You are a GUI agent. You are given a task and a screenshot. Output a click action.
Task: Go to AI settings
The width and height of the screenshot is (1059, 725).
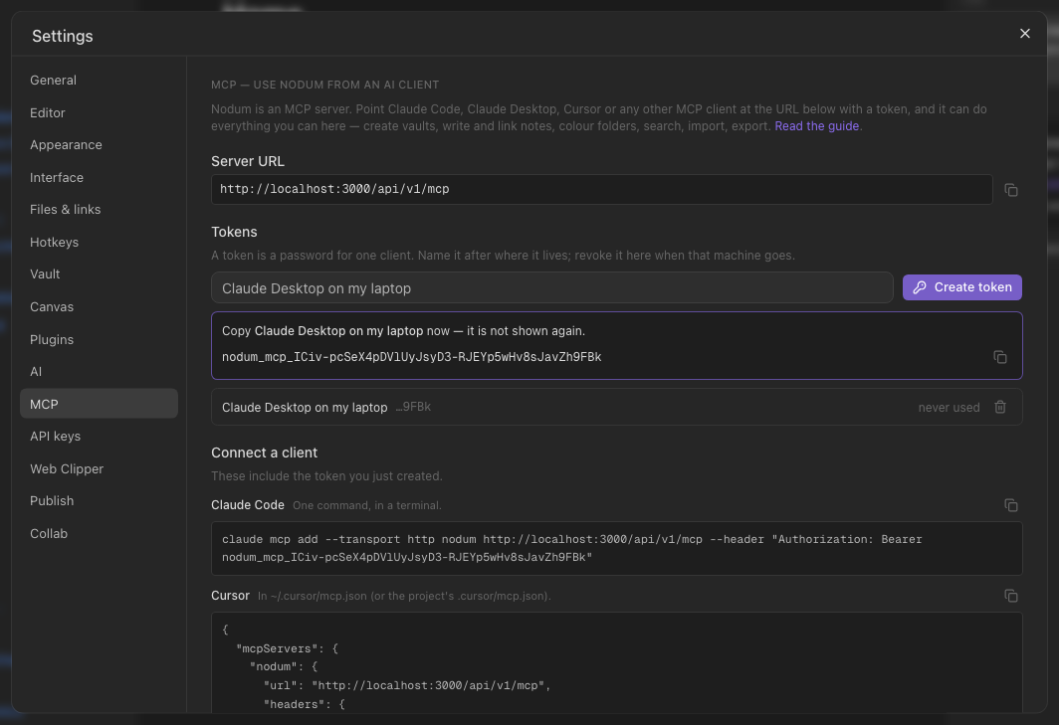click(x=99, y=371)
